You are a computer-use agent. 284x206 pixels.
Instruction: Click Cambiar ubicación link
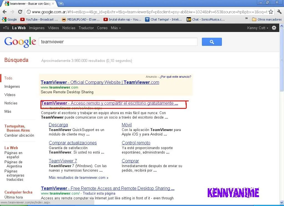click(19, 135)
